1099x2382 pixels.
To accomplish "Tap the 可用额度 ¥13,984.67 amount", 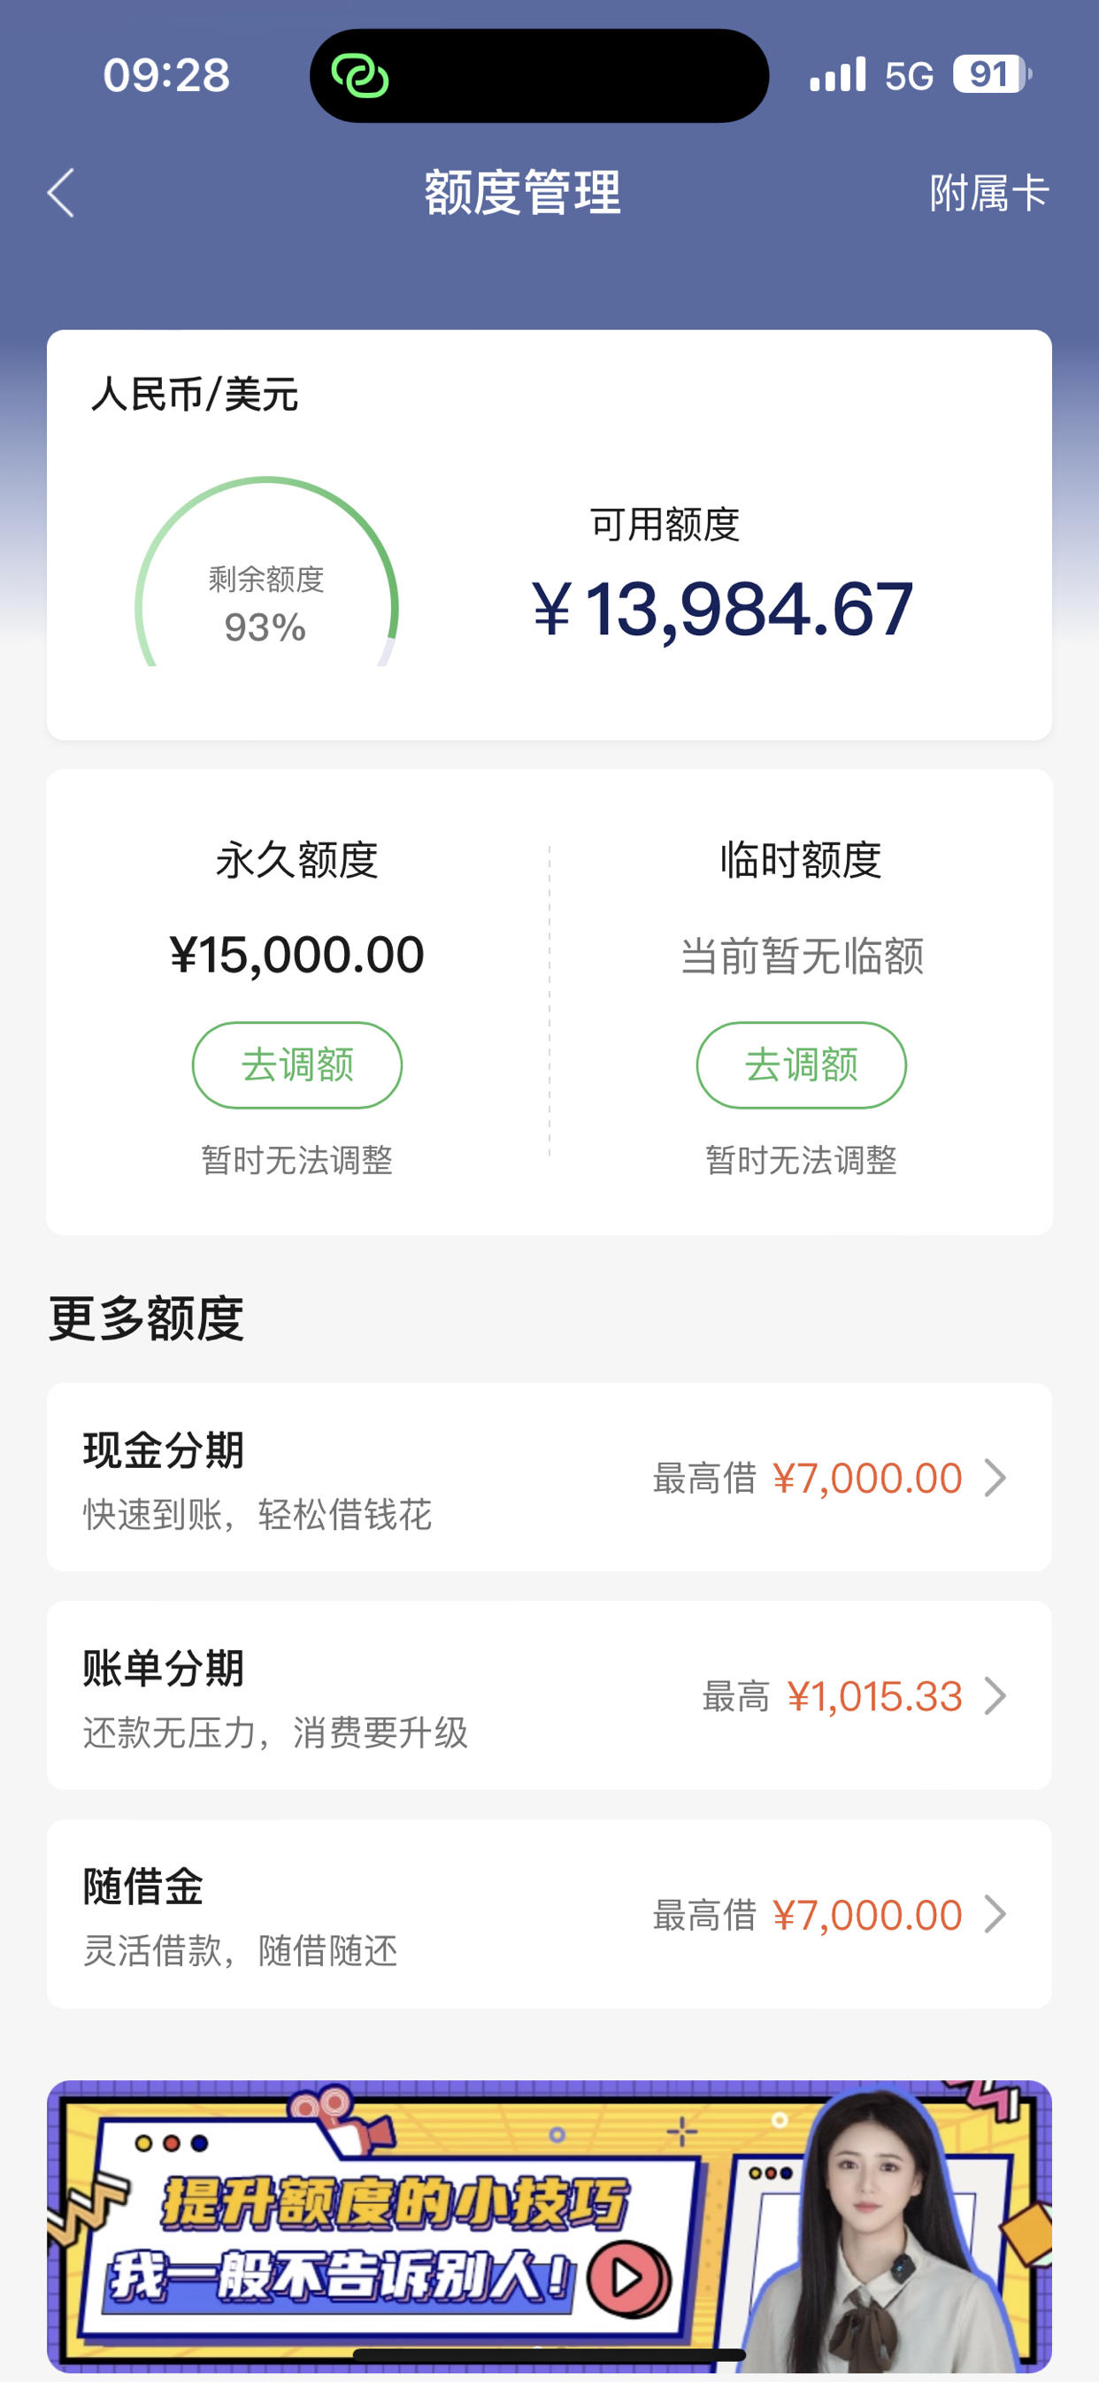I will tap(722, 609).
